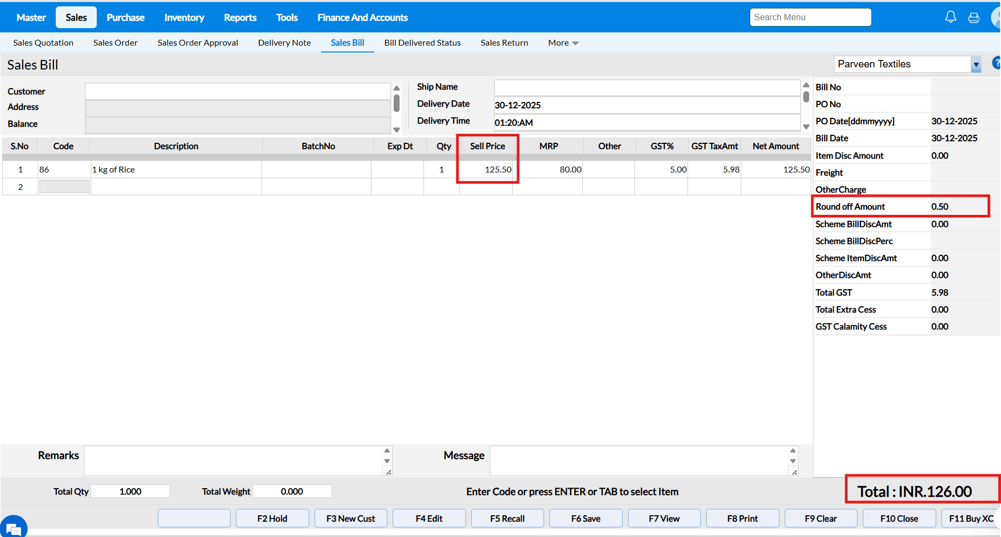Click the blue help question mark icon
Screen dimensions: 1001x537
coord(996,63)
